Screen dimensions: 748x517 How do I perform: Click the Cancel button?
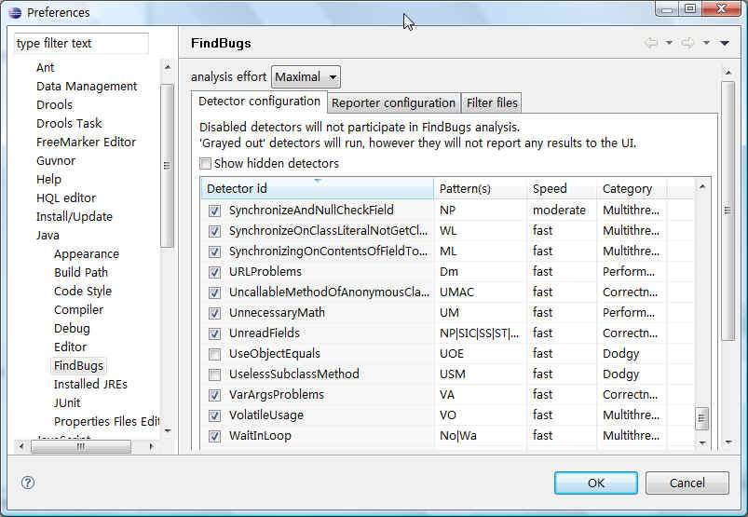pos(687,483)
